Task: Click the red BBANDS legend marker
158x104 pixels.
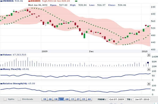Action: 29,1
